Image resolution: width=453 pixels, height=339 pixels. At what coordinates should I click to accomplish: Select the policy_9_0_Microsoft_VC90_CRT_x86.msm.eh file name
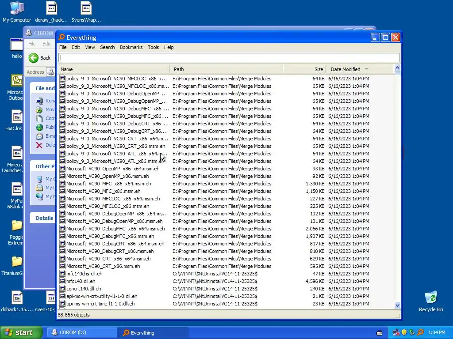pos(116,146)
